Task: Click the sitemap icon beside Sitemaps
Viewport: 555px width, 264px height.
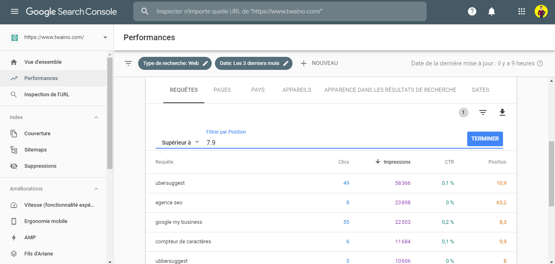Action: click(x=14, y=150)
